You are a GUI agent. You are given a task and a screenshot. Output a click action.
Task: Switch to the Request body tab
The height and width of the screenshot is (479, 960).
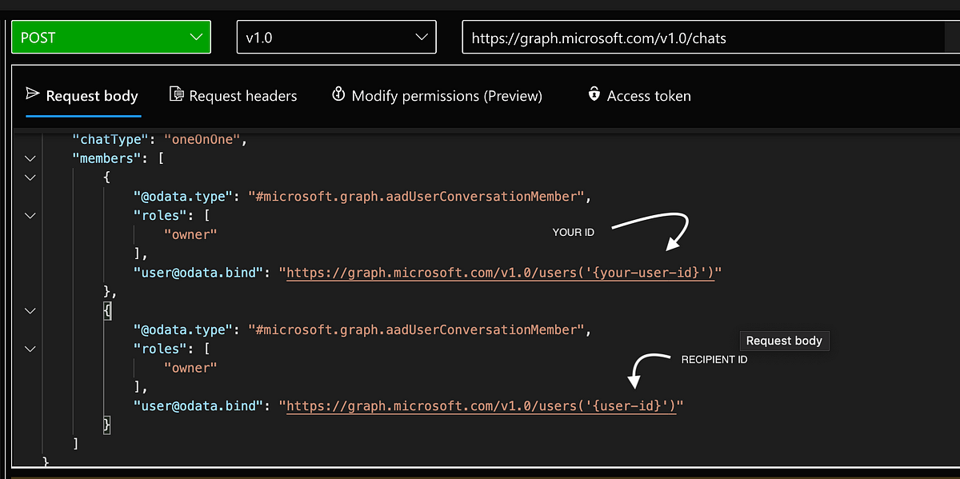pyautogui.click(x=82, y=96)
